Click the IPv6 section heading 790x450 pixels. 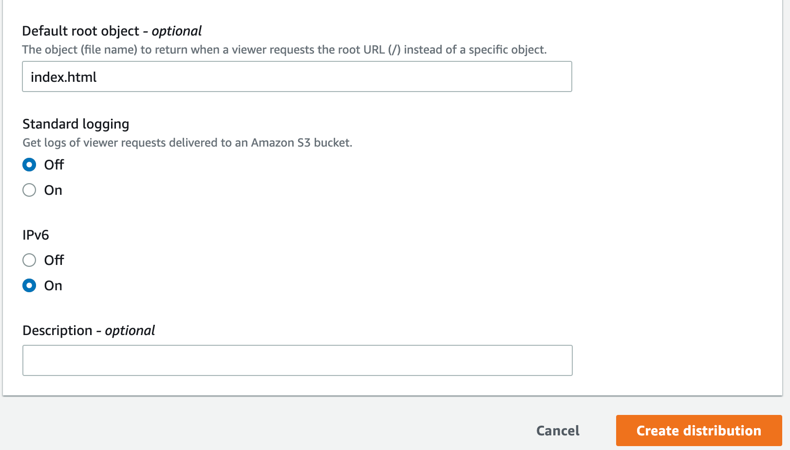click(36, 235)
